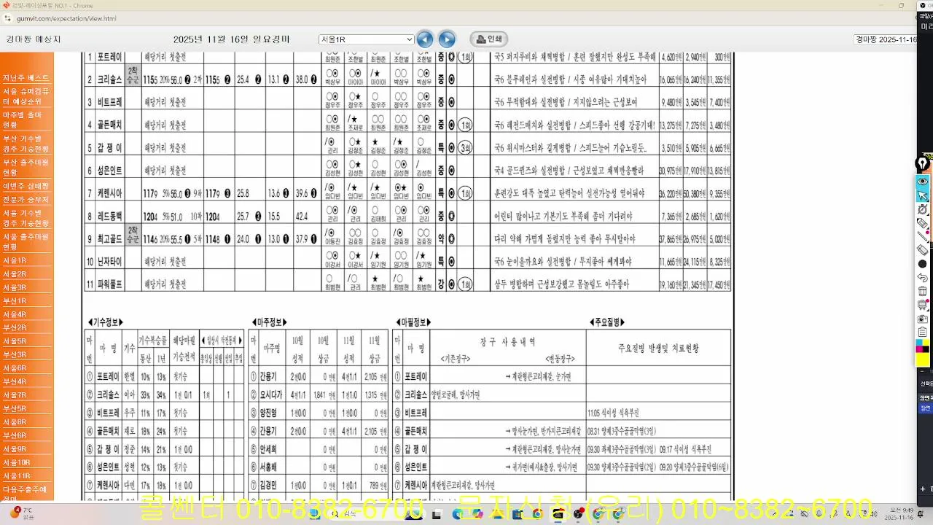This screenshot has width=933, height=525.
Task: Select the highlighter marker tool
Action: pyautogui.click(x=922, y=223)
